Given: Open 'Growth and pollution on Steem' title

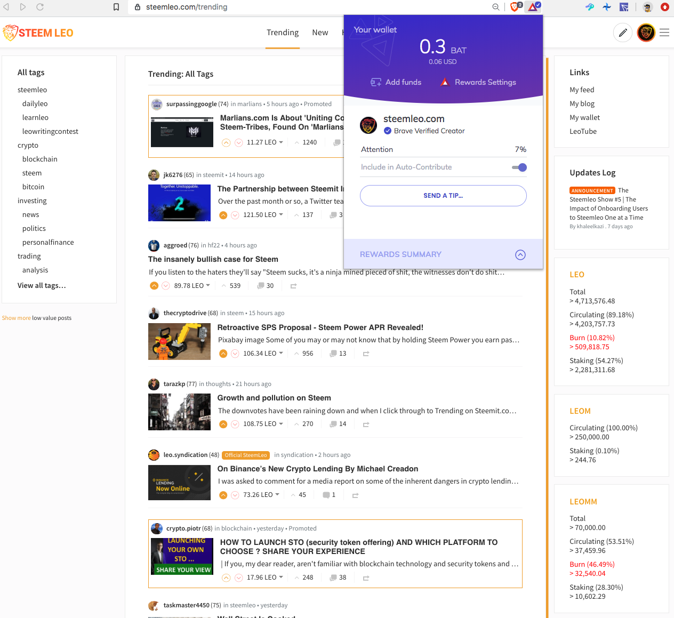Looking at the screenshot, I should (x=274, y=398).
